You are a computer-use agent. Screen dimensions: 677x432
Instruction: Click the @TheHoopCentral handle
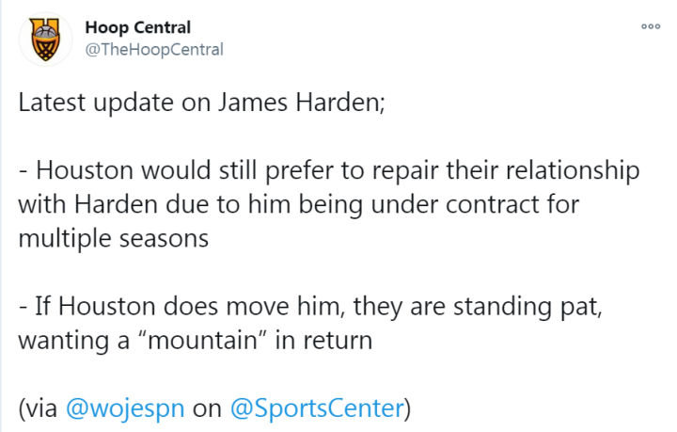154,49
